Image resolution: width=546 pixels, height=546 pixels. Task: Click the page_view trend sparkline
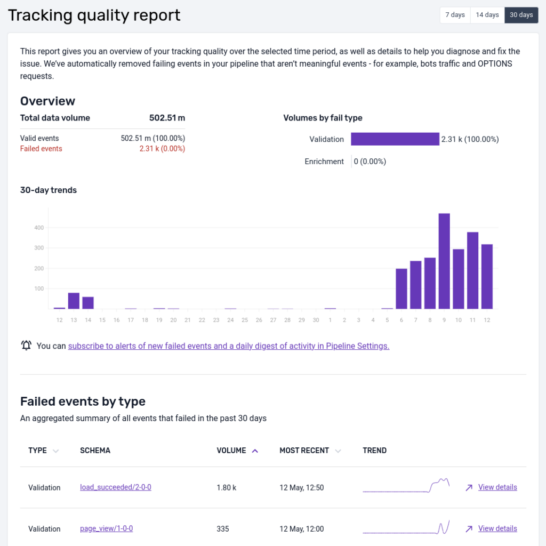pyautogui.click(x=406, y=528)
